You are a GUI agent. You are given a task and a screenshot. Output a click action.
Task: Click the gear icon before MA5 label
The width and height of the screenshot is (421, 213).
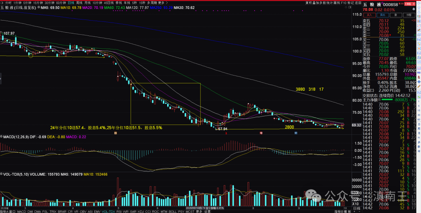[x=39, y=7]
